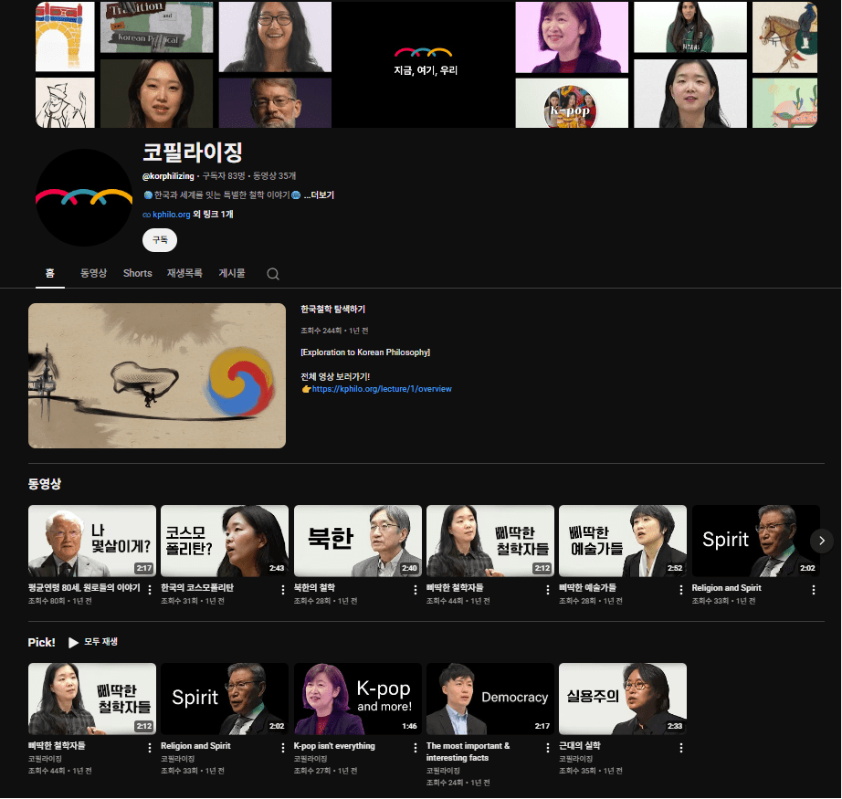This screenshot has width=842, height=799.
Task: Click the 코필라이징 channel title text
Action: coord(193,152)
